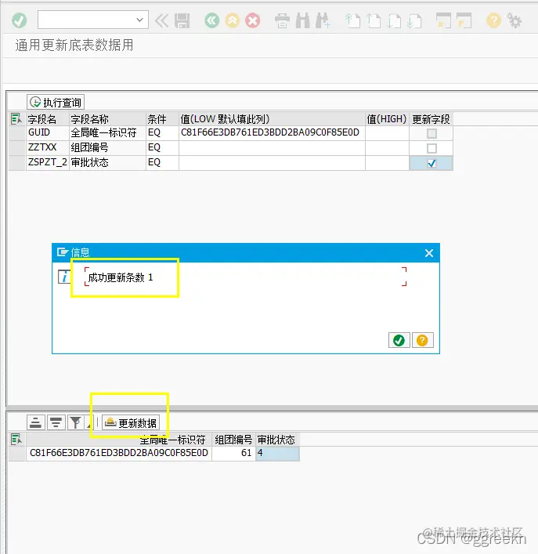
Task: Click the Find Next binoculars icon
Action: point(323,21)
